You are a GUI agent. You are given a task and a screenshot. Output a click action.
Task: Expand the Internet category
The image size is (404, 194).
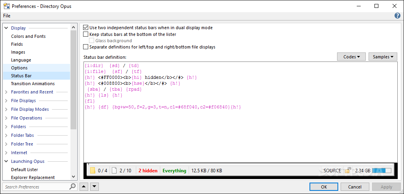6,153
